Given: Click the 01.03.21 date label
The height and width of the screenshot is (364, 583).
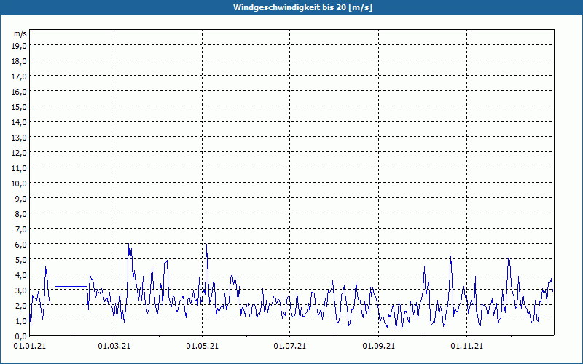Looking at the screenshot, I should 114,347.
